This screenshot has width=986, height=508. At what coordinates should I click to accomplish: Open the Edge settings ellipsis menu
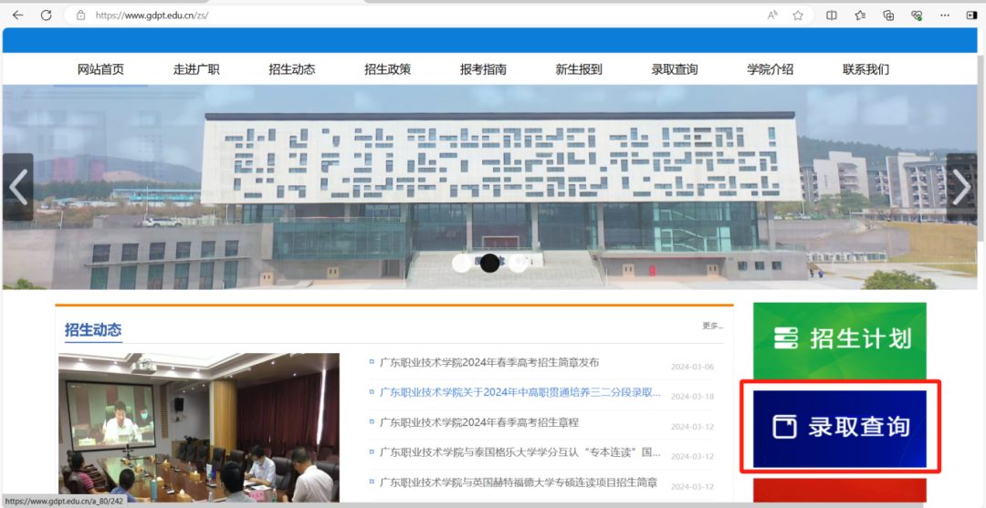point(945,16)
